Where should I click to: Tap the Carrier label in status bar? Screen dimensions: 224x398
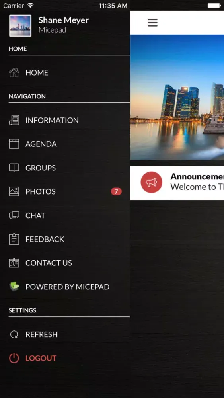[14, 6]
